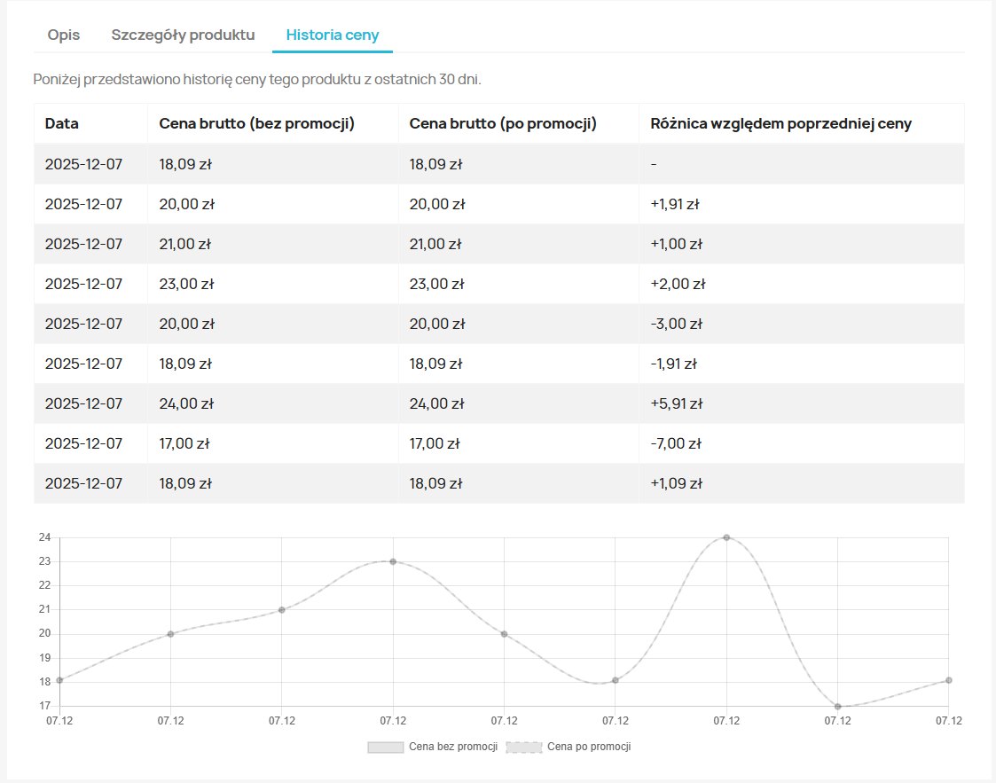Click the dashed Cena po promocji swatch

523,747
